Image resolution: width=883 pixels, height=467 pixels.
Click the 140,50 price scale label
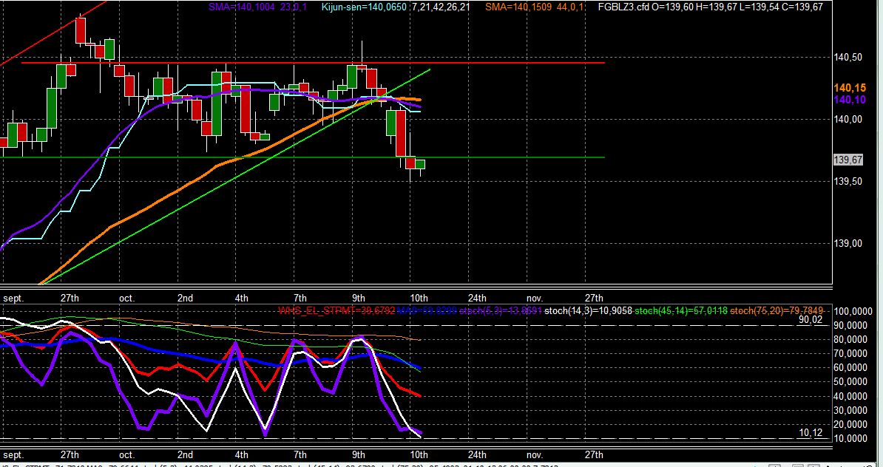[x=848, y=58]
